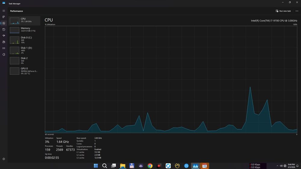Select the Memory performance entry

(24, 30)
